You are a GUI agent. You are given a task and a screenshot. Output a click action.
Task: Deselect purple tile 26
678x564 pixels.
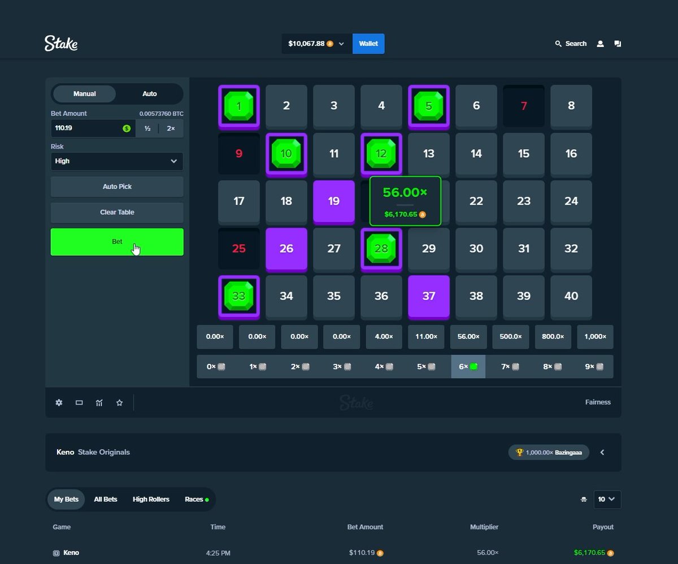[x=286, y=249]
